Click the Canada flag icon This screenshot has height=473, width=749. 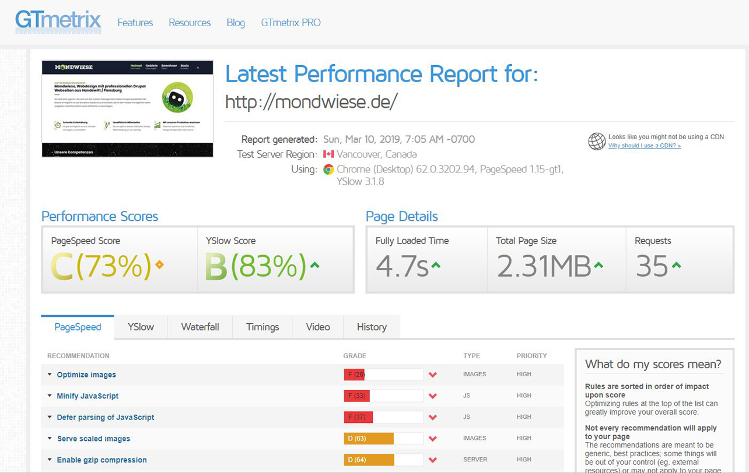click(x=328, y=154)
